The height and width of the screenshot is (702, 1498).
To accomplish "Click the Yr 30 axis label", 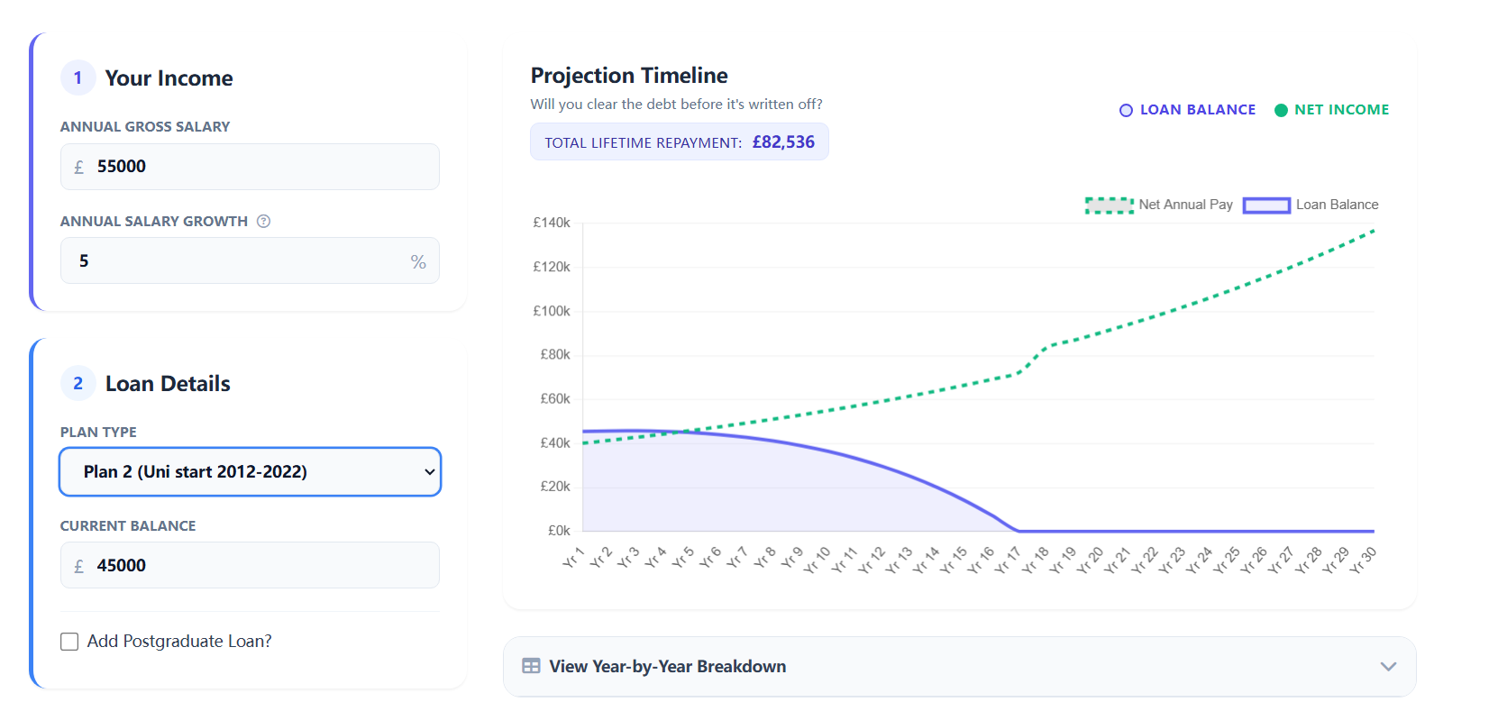I will point(1365,559).
